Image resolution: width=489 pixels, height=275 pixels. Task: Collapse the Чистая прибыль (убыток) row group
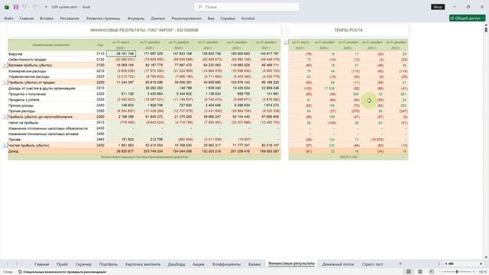5,145
